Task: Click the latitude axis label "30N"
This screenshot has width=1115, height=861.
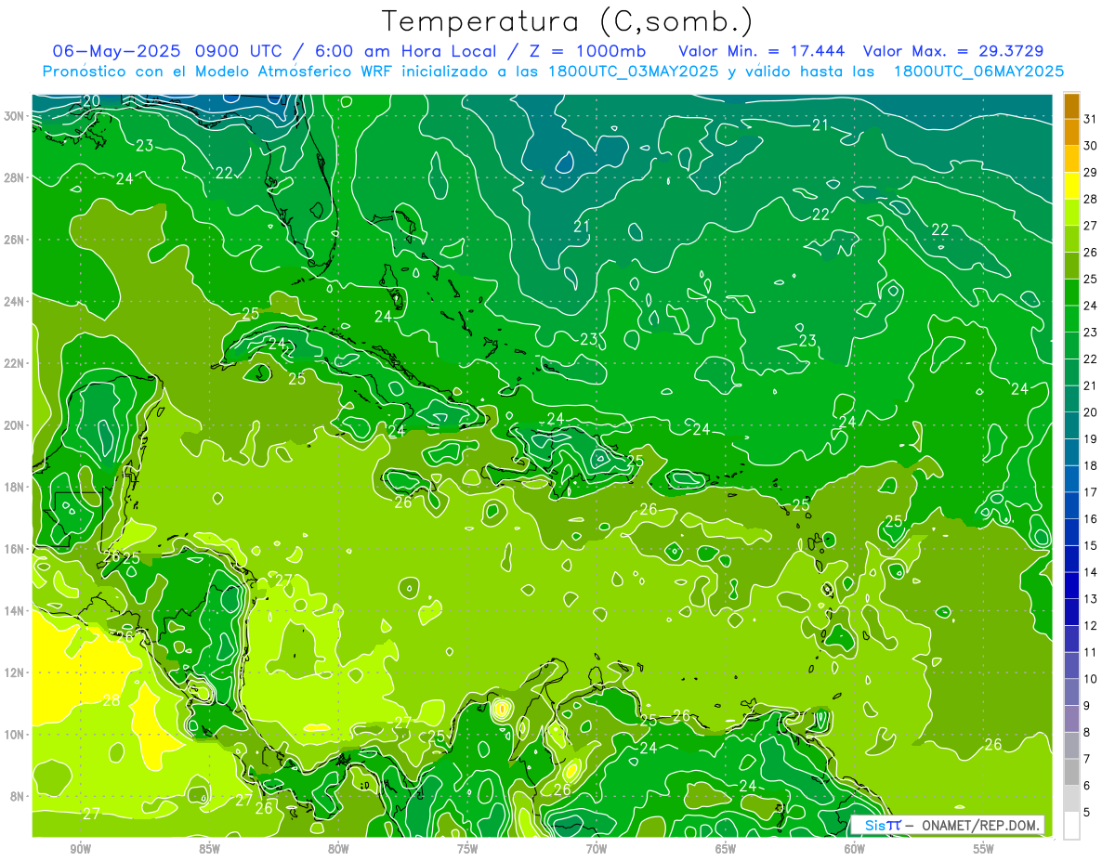Action: tap(14, 116)
